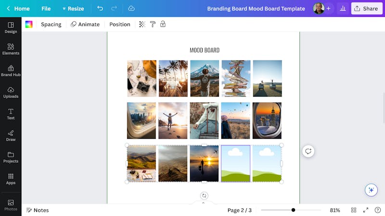Image resolution: width=385 pixels, height=216 pixels.
Task: Select the snowy mountain hiker photo
Action: 205,78
